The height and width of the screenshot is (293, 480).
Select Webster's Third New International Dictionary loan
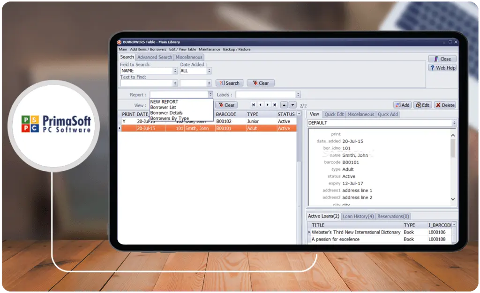pos(356,232)
